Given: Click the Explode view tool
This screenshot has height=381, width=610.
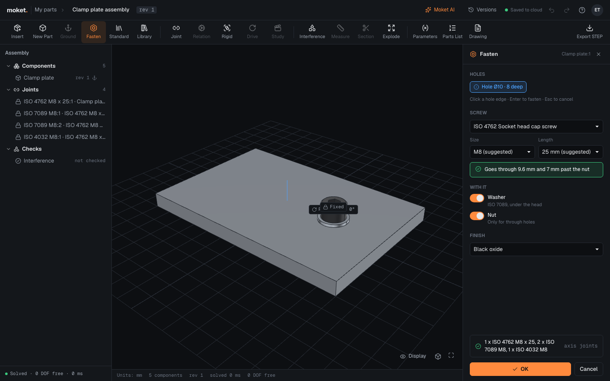Looking at the screenshot, I should point(391,32).
